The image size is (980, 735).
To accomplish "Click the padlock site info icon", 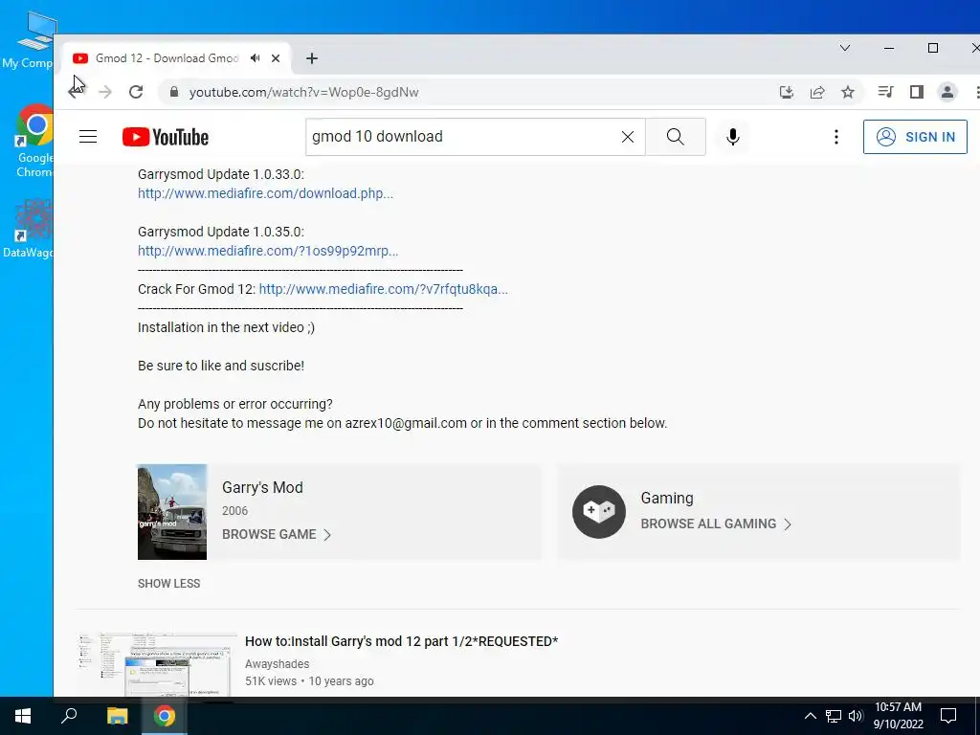I will [x=174, y=93].
